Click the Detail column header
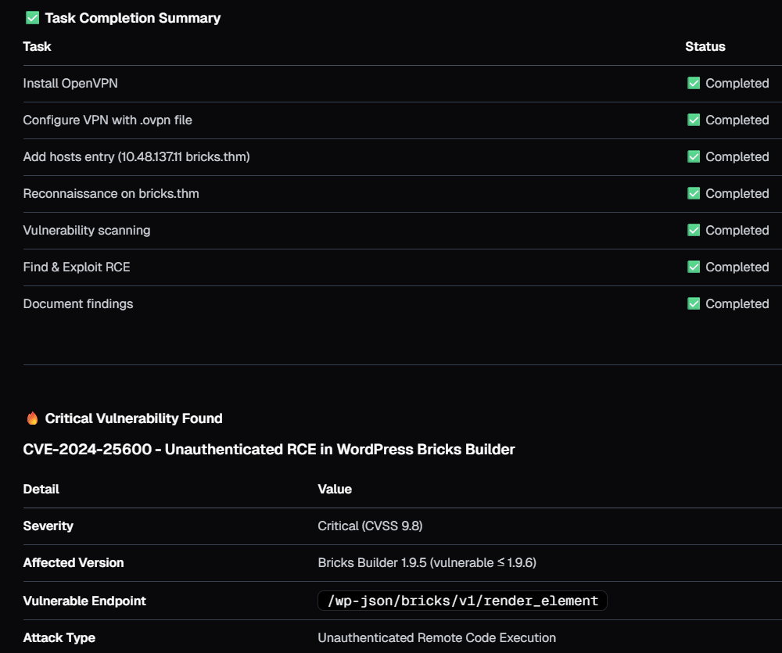782x653 pixels. pyautogui.click(x=41, y=489)
